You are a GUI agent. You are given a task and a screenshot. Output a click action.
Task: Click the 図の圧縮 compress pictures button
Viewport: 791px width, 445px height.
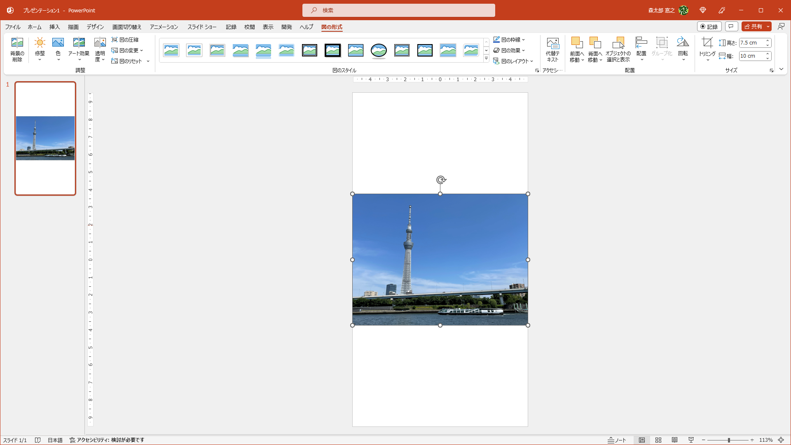tap(125, 40)
